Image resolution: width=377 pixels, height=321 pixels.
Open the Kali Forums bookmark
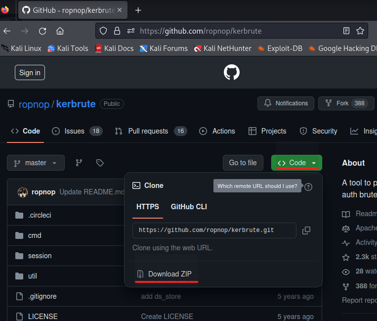(164, 48)
